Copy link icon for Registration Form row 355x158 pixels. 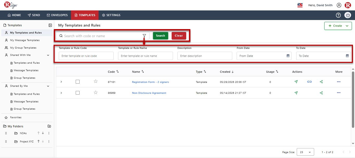[x=309, y=82]
